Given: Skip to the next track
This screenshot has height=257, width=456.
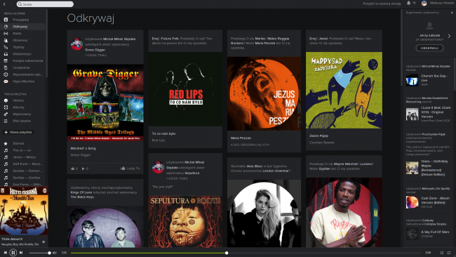Looking at the screenshot, I should tap(21, 253).
